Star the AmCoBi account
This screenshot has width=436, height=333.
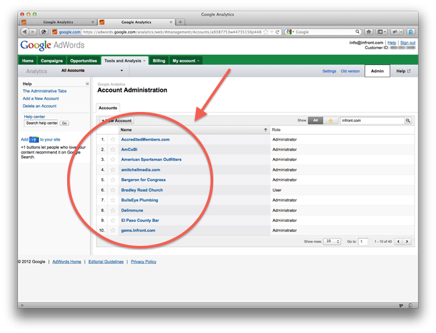tap(113, 149)
